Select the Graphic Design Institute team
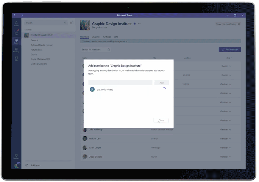This screenshot has width=259, height=182. coord(49,35)
